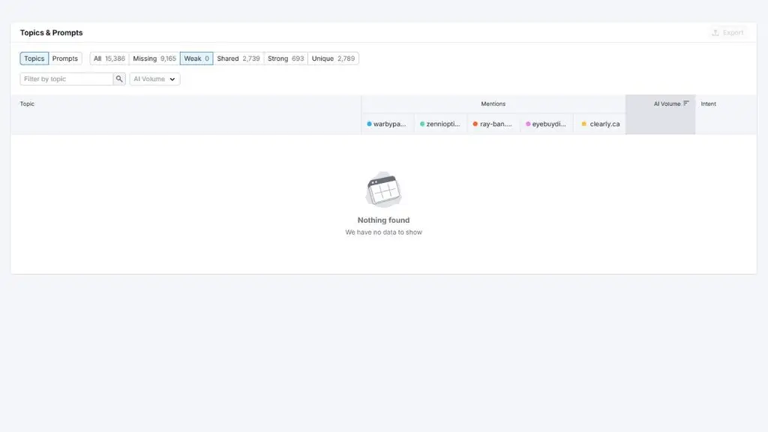Click 'We have no data to show' text
The image size is (768, 432).
(383, 232)
